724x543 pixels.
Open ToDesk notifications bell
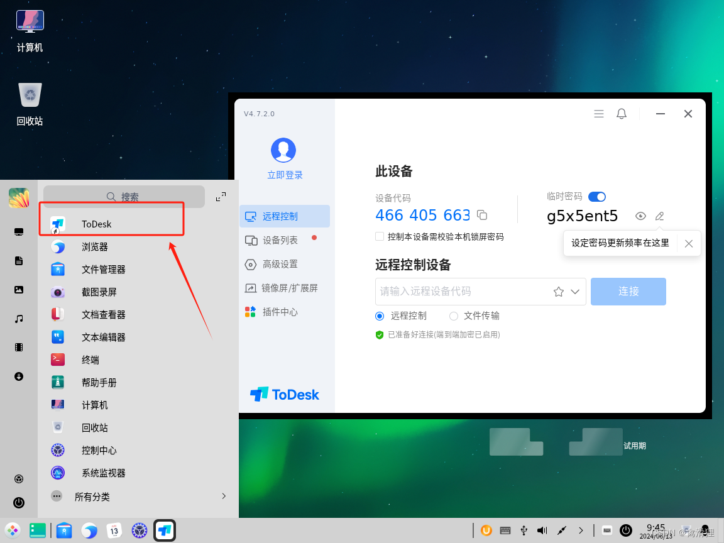[x=622, y=114]
